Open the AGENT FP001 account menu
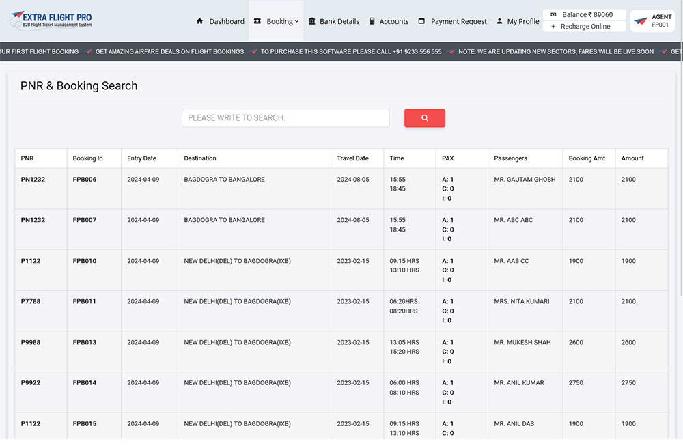The image size is (683, 448). coord(660,21)
